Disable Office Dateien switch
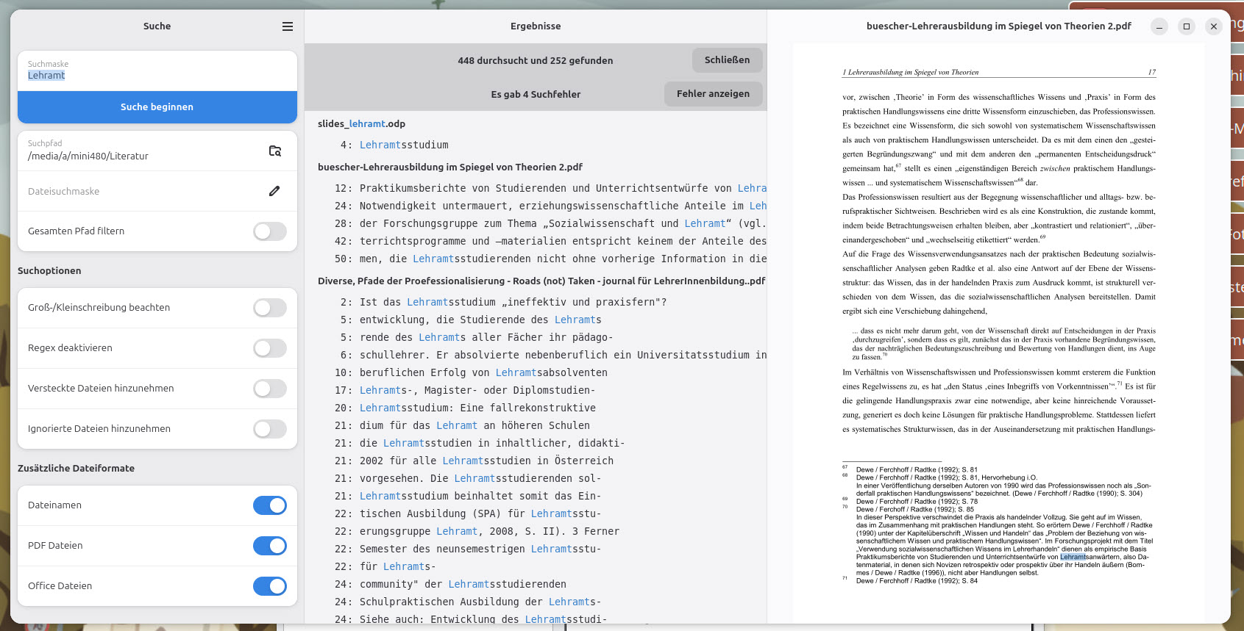 269,586
